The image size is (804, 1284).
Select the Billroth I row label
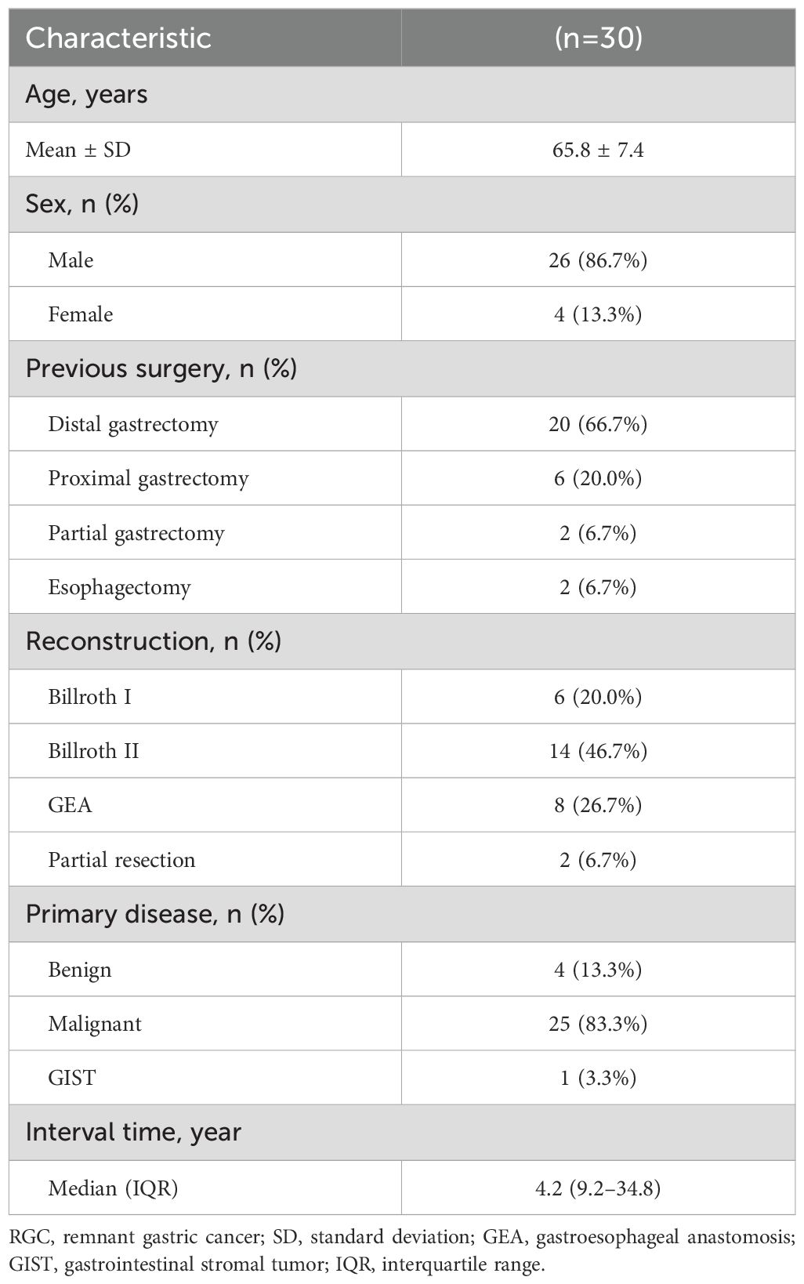pyautogui.click(x=89, y=697)
